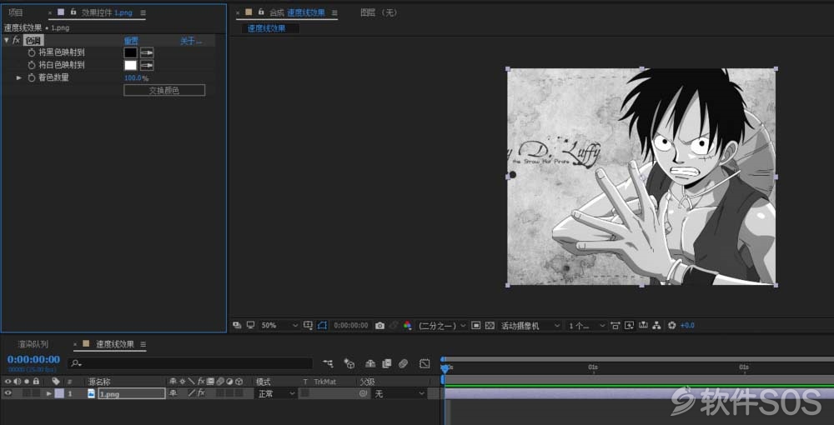Open the composition flowchart icon
Image resolution: width=834 pixels, height=425 pixels.
[657, 325]
